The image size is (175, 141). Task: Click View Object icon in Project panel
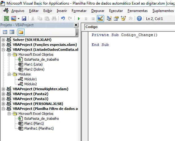(x=12, y=32)
